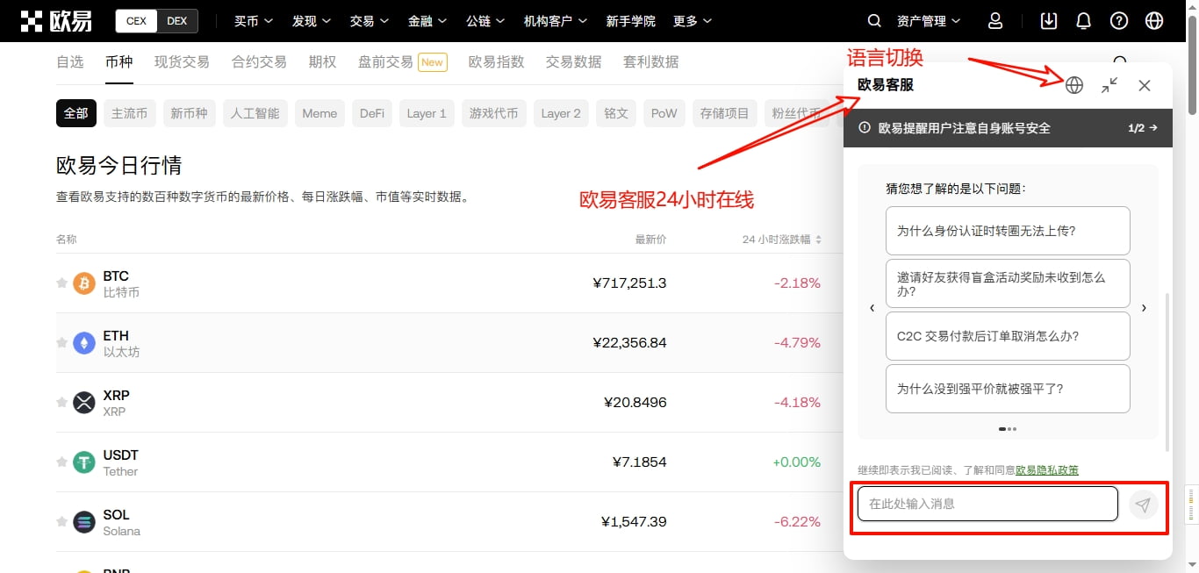Click the search magnifier icon in top navigation
Viewport: 1199px width, 573px height.
873,21
